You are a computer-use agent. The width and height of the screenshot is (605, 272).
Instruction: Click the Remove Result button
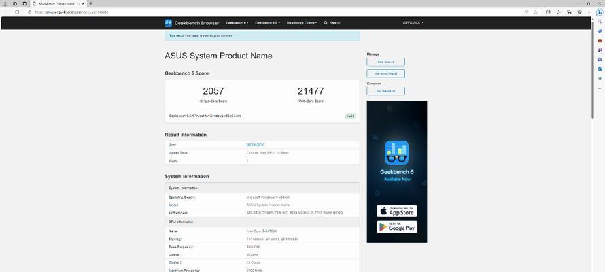[x=386, y=73]
